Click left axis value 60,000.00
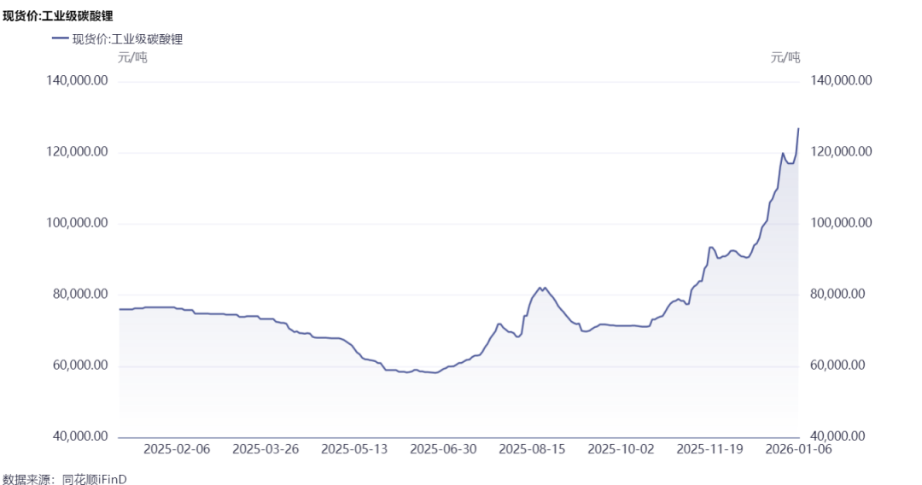 click(80, 365)
